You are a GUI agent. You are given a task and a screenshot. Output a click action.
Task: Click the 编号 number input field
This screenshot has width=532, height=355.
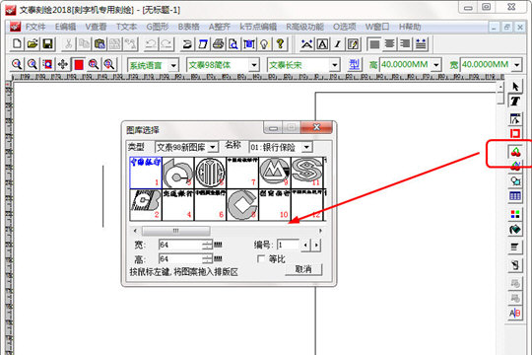[288, 245]
